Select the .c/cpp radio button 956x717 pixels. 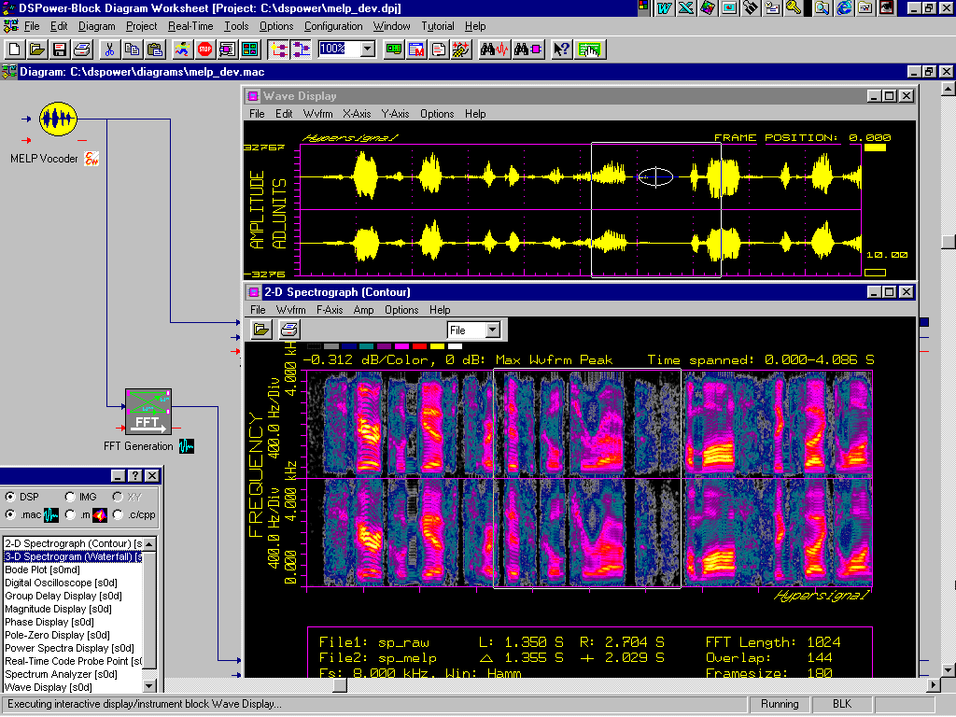point(118,514)
